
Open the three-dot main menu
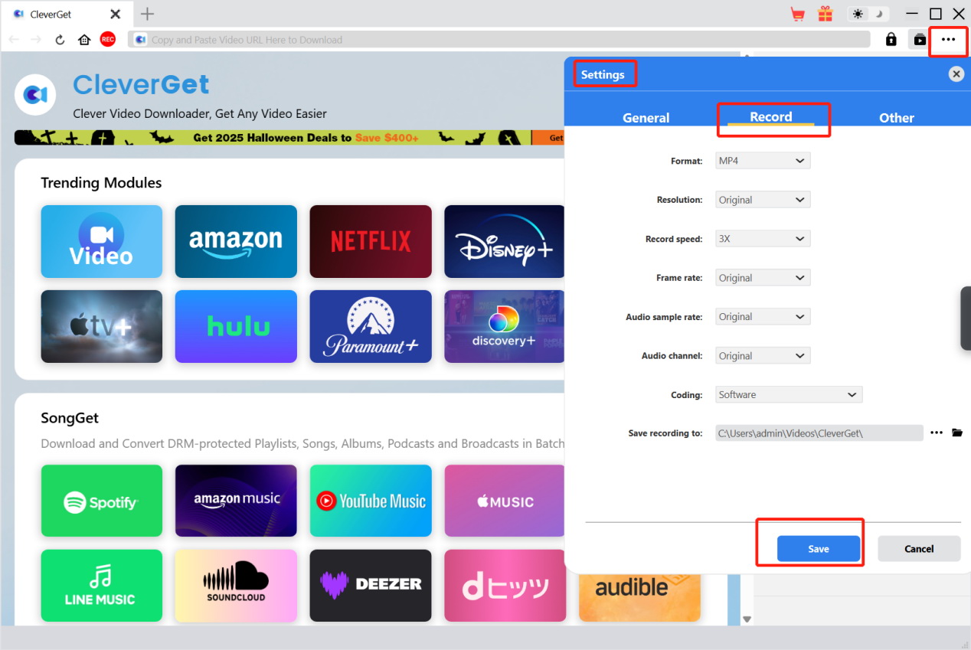coord(948,40)
